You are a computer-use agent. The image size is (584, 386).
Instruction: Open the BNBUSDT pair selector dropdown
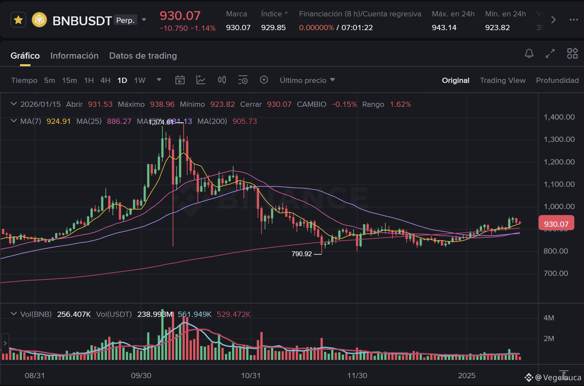[144, 20]
